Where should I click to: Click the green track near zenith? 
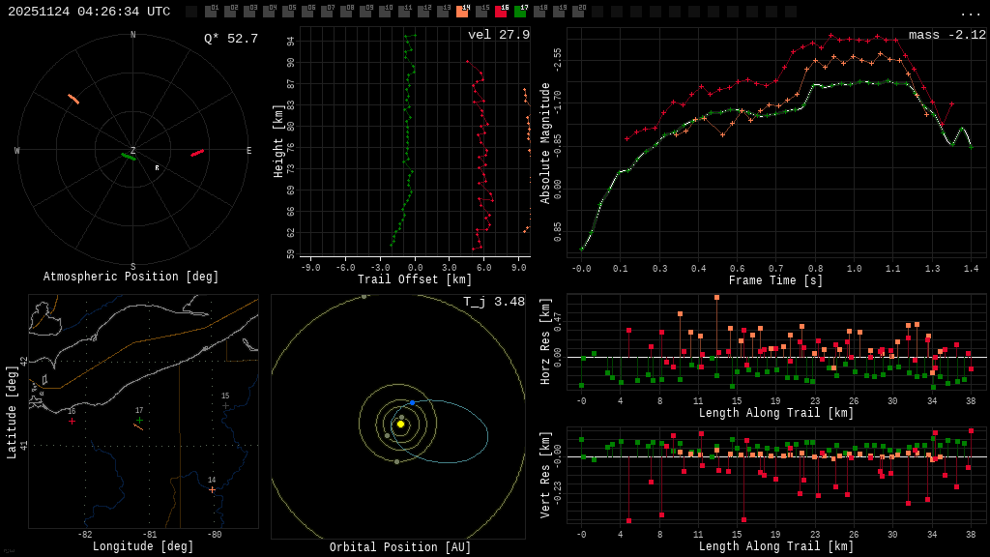click(x=128, y=156)
